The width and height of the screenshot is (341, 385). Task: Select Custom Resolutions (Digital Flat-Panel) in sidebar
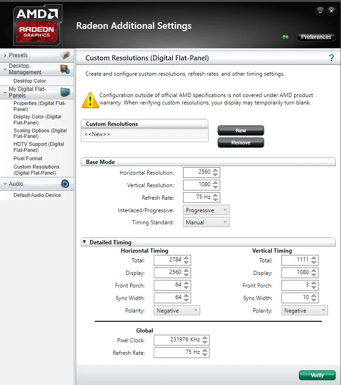coord(36,170)
